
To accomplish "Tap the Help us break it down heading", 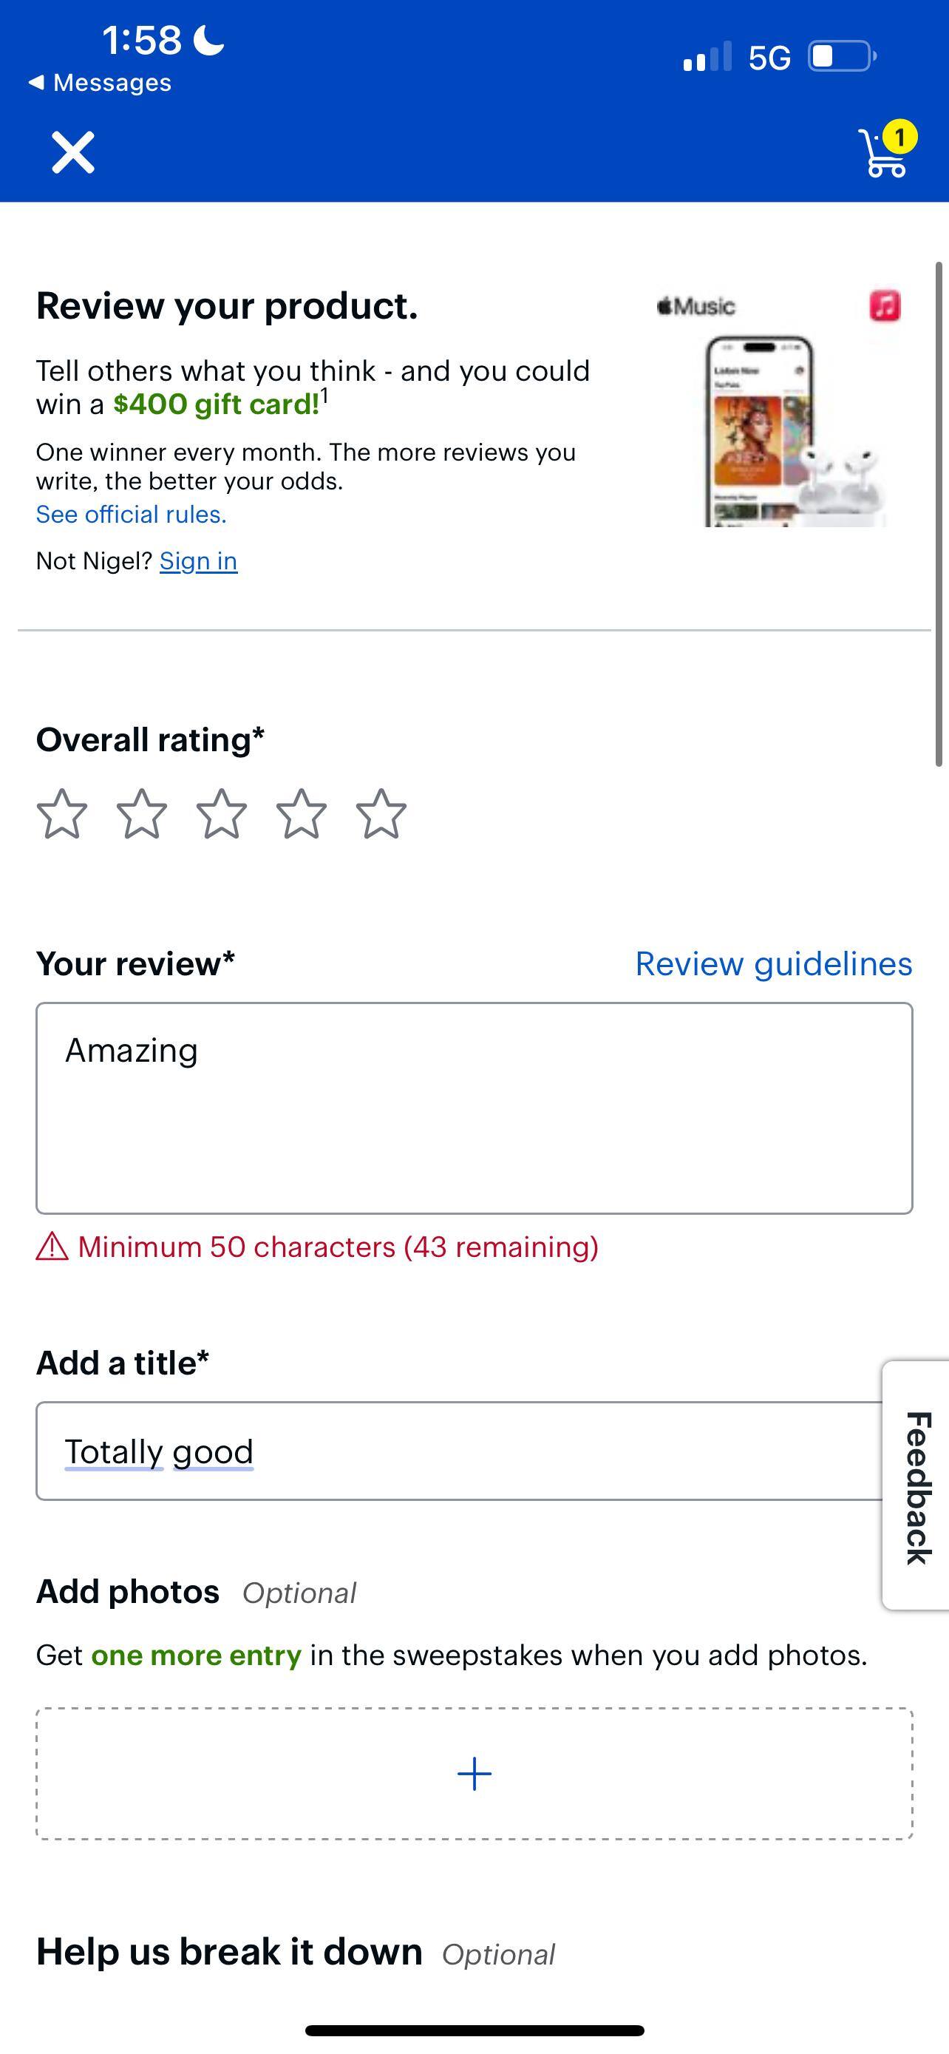I will point(228,1952).
